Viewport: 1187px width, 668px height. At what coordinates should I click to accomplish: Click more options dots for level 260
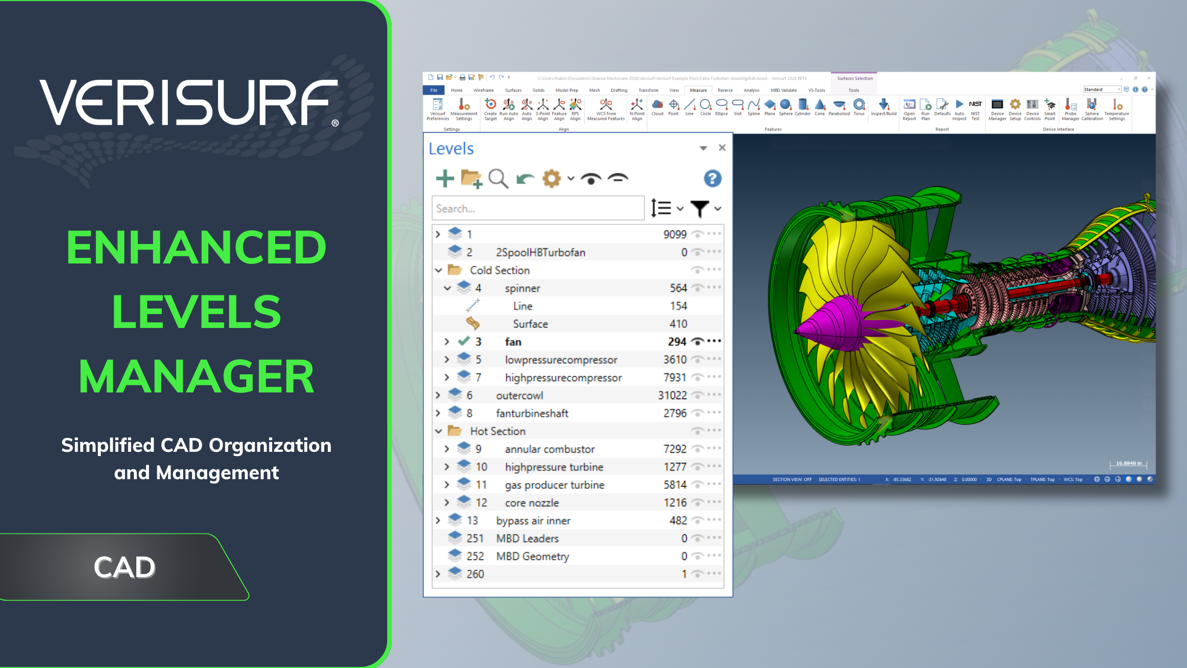(715, 573)
